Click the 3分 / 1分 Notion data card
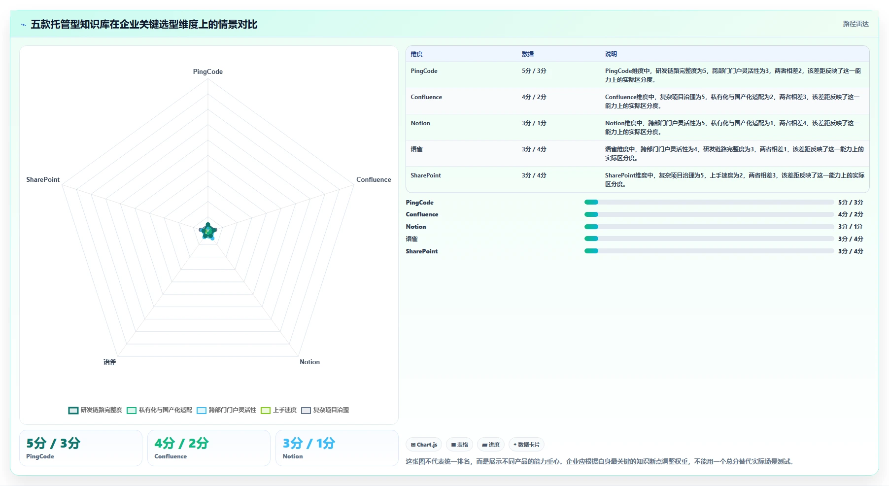The image size is (889, 486). pos(337,448)
